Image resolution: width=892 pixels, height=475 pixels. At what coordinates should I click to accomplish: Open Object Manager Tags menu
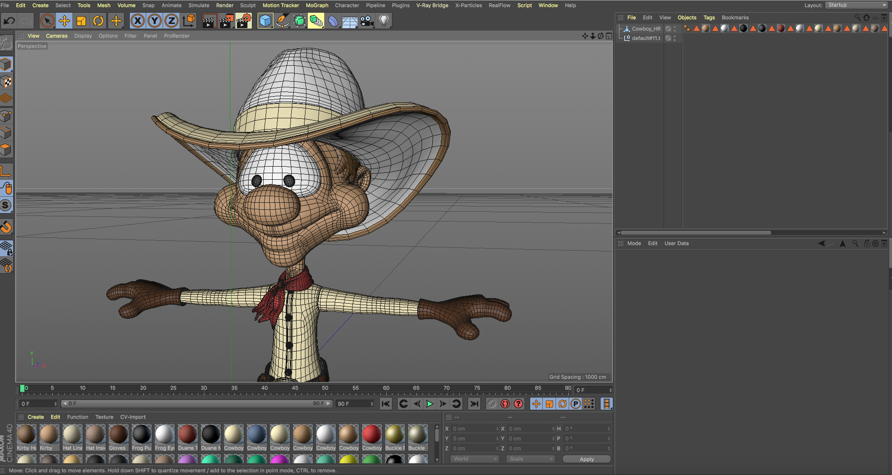(709, 17)
